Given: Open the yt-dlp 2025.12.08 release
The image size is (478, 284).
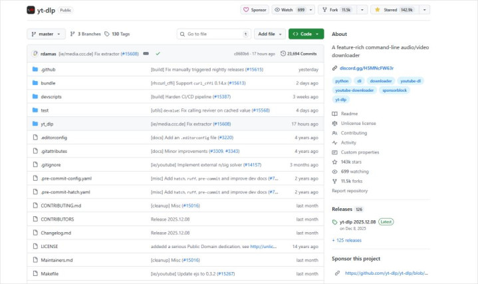Looking at the screenshot, I should [x=358, y=221].
